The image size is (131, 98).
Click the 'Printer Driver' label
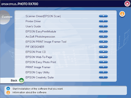tap(33, 21)
